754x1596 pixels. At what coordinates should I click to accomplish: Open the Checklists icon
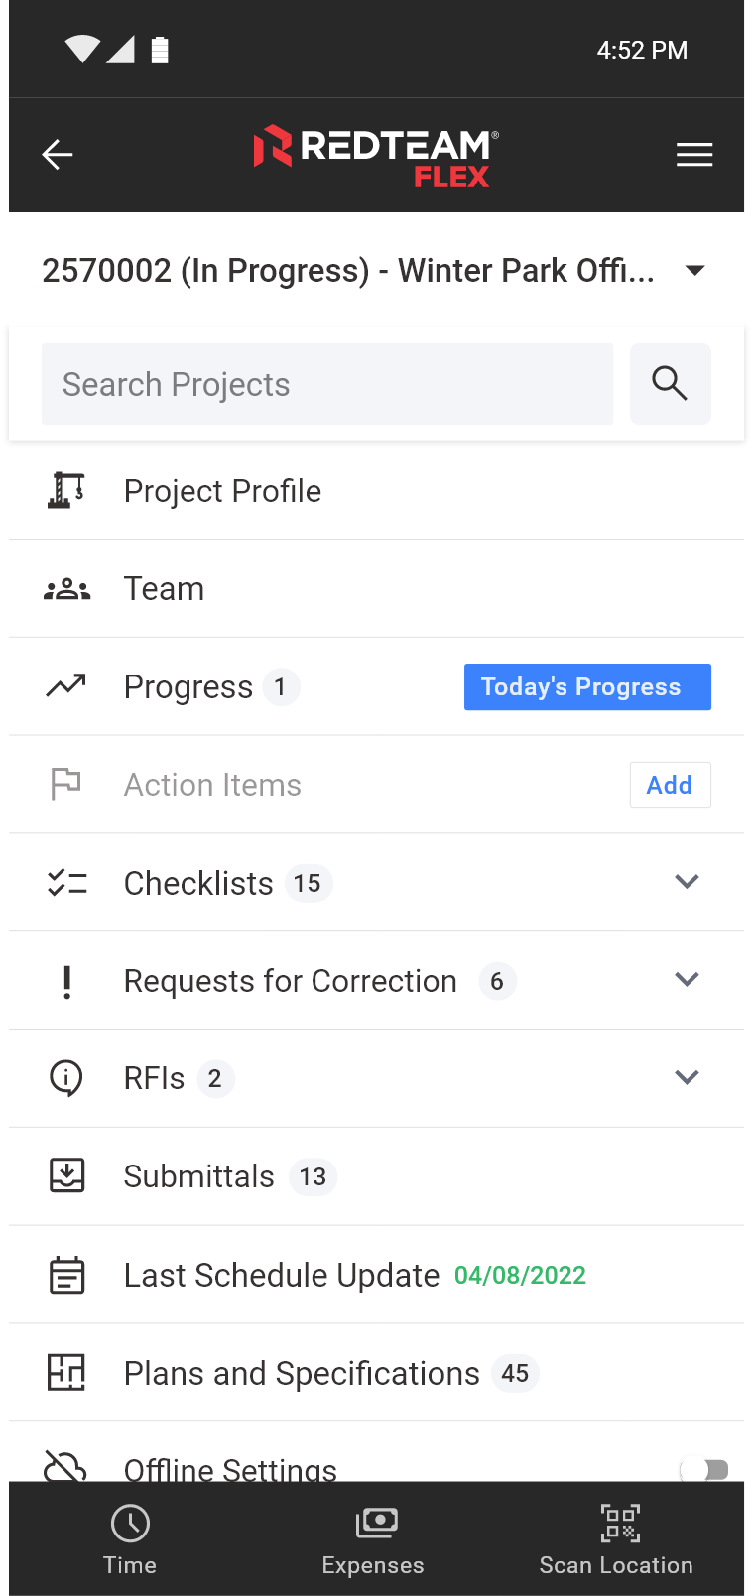(66, 882)
